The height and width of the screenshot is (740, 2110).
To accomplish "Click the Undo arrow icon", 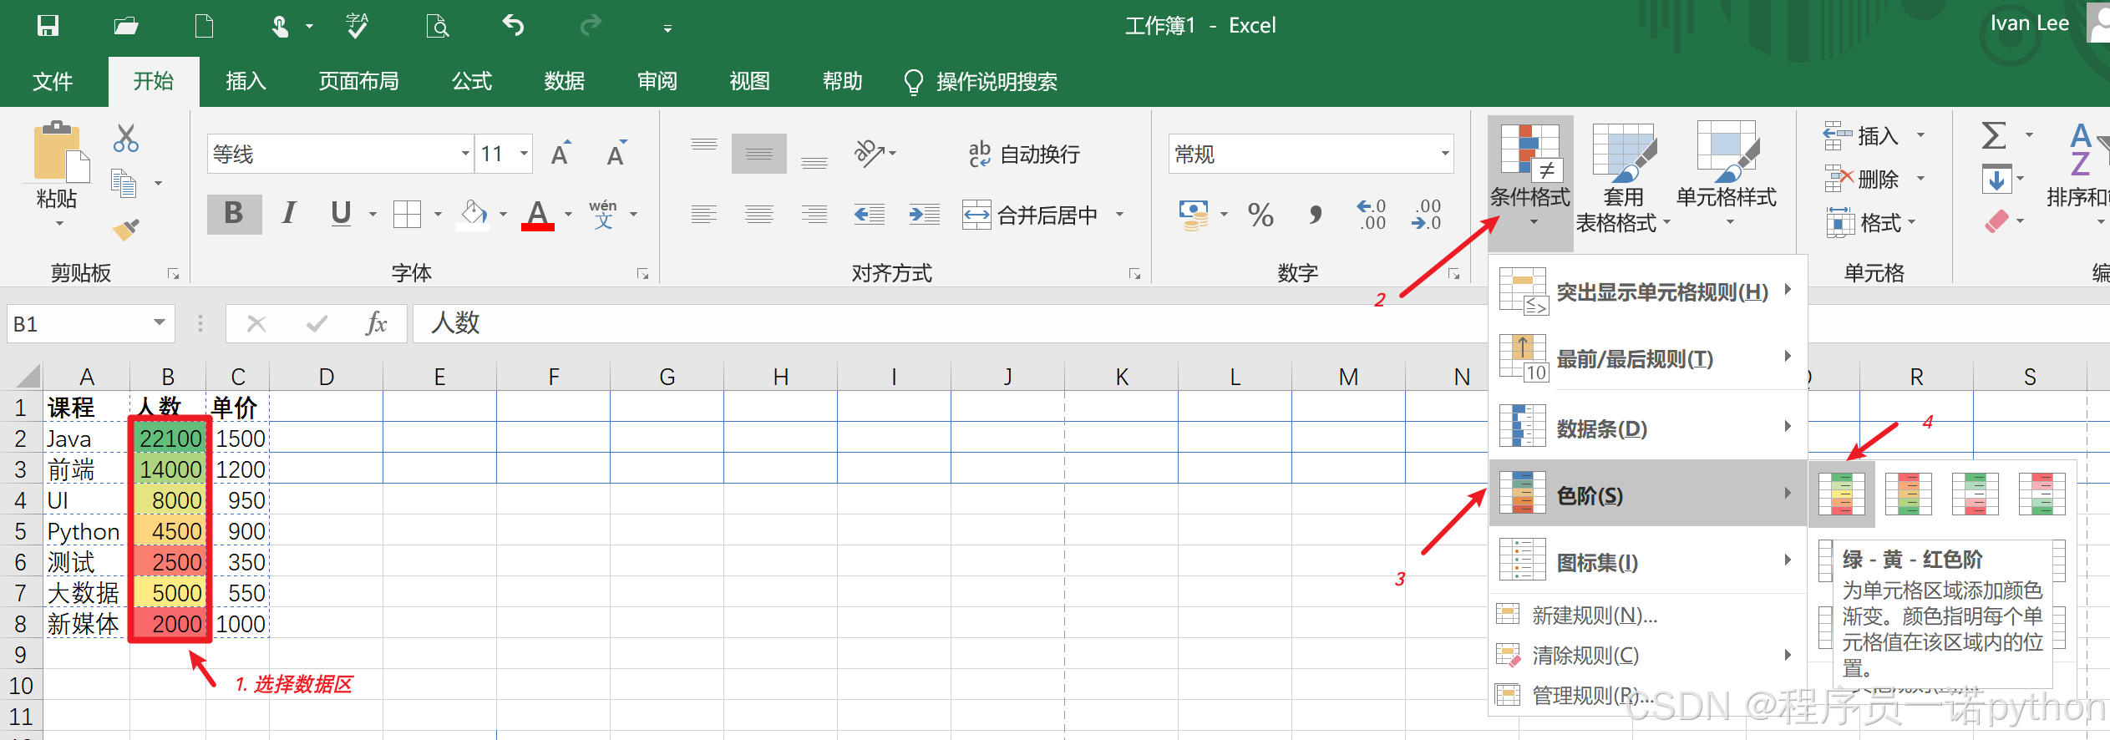I will (513, 26).
